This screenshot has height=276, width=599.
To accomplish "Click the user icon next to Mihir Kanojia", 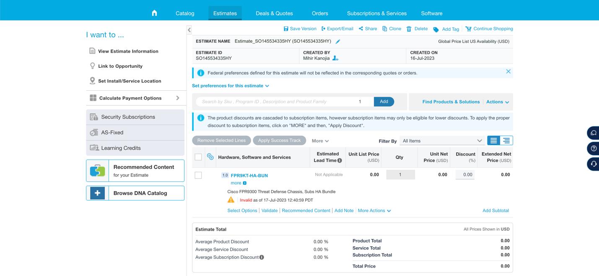I will pyautogui.click(x=335, y=58).
